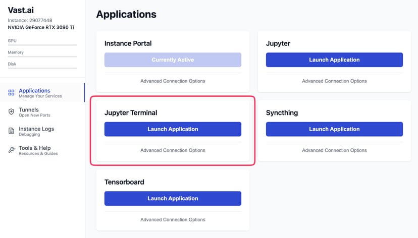This screenshot has width=418, height=238.
Task: Expand Jupyter Advanced Connection Options
Action: click(x=334, y=81)
